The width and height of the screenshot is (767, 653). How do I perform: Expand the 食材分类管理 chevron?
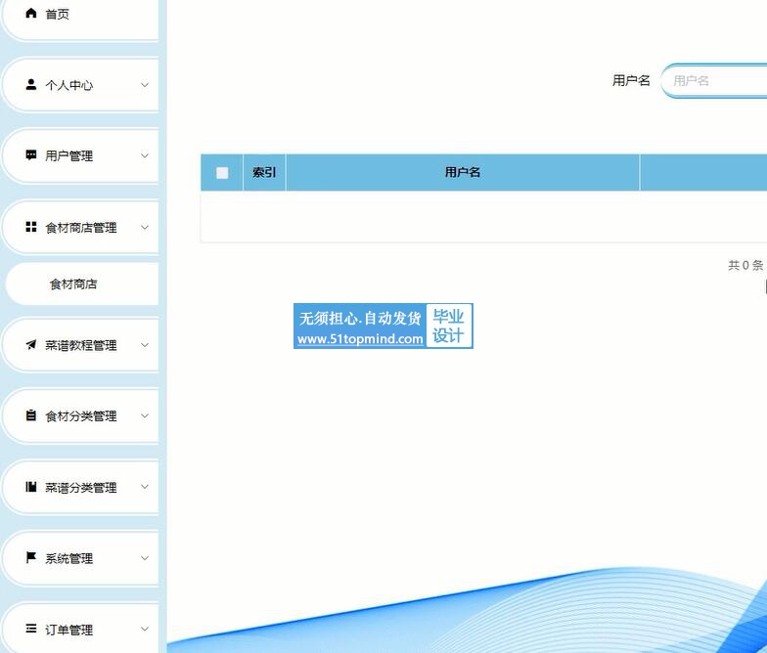[x=145, y=415]
